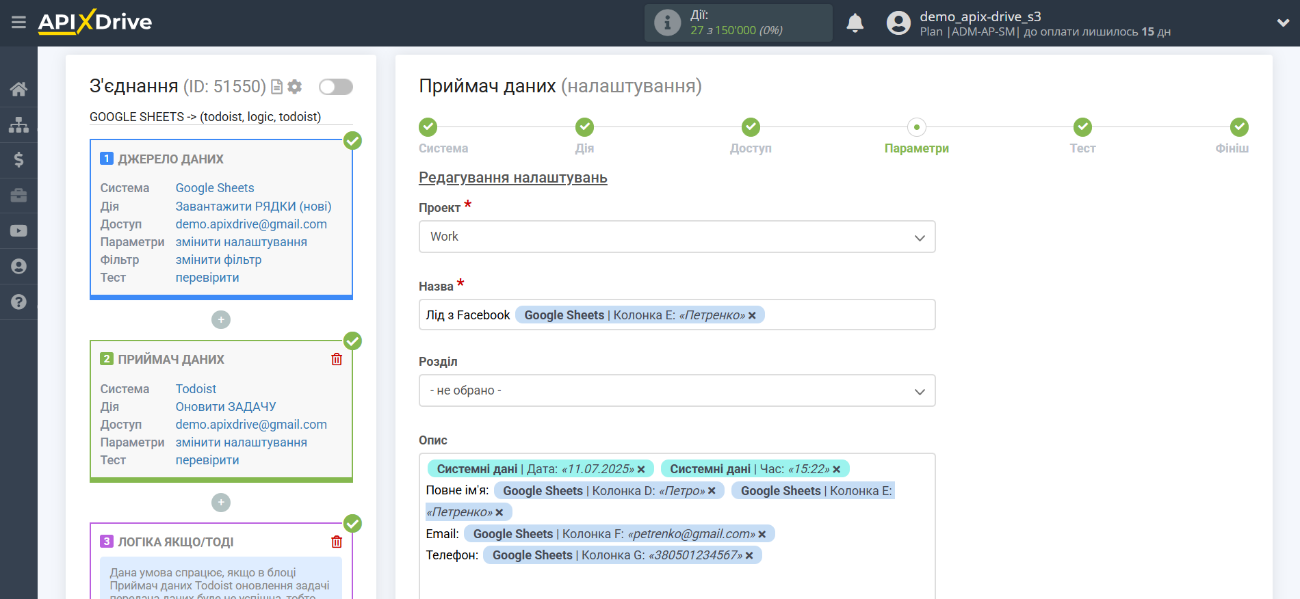Image resolution: width=1300 pixels, height=599 pixels.
Task: Open billing dollar icon in sidebar
Action: click(x=18, y=160)
